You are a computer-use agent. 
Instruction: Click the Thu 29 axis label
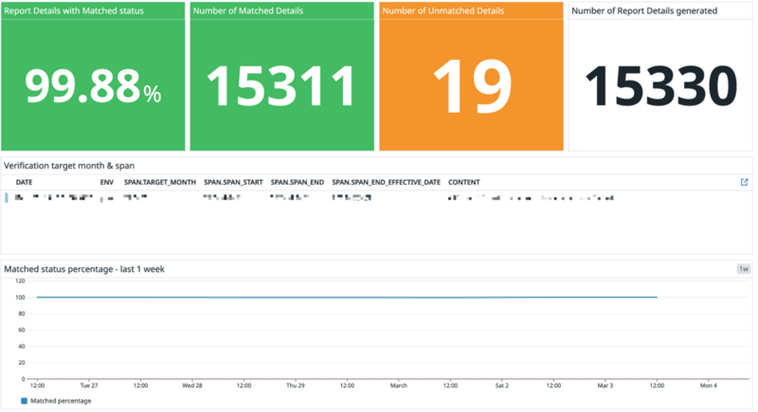click(296, 385)
